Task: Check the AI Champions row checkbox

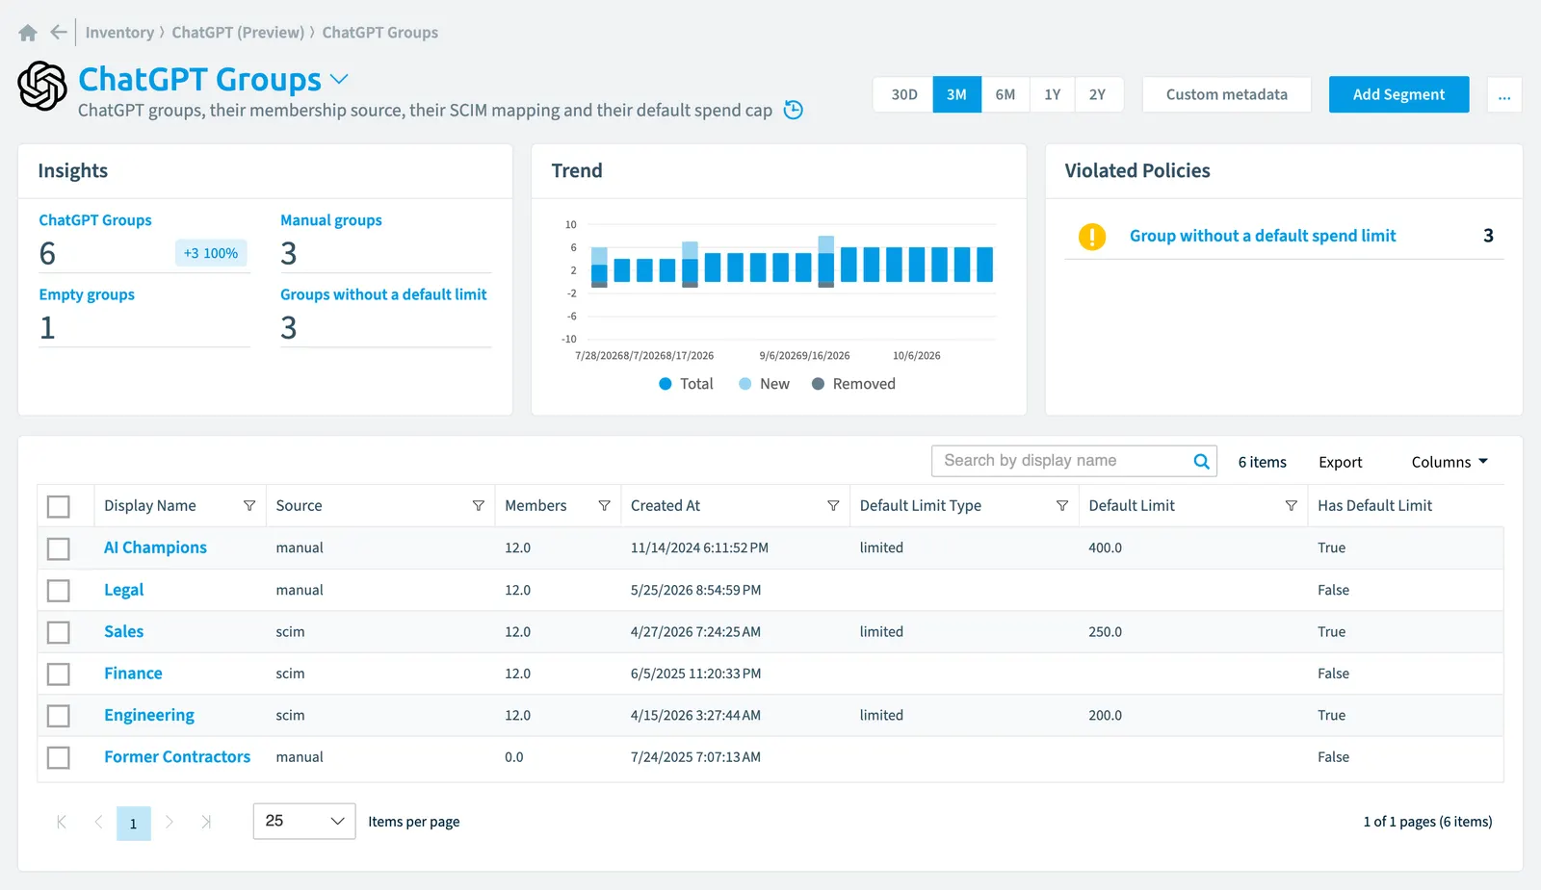Action: pyautogui.click(x=59, y=548)
